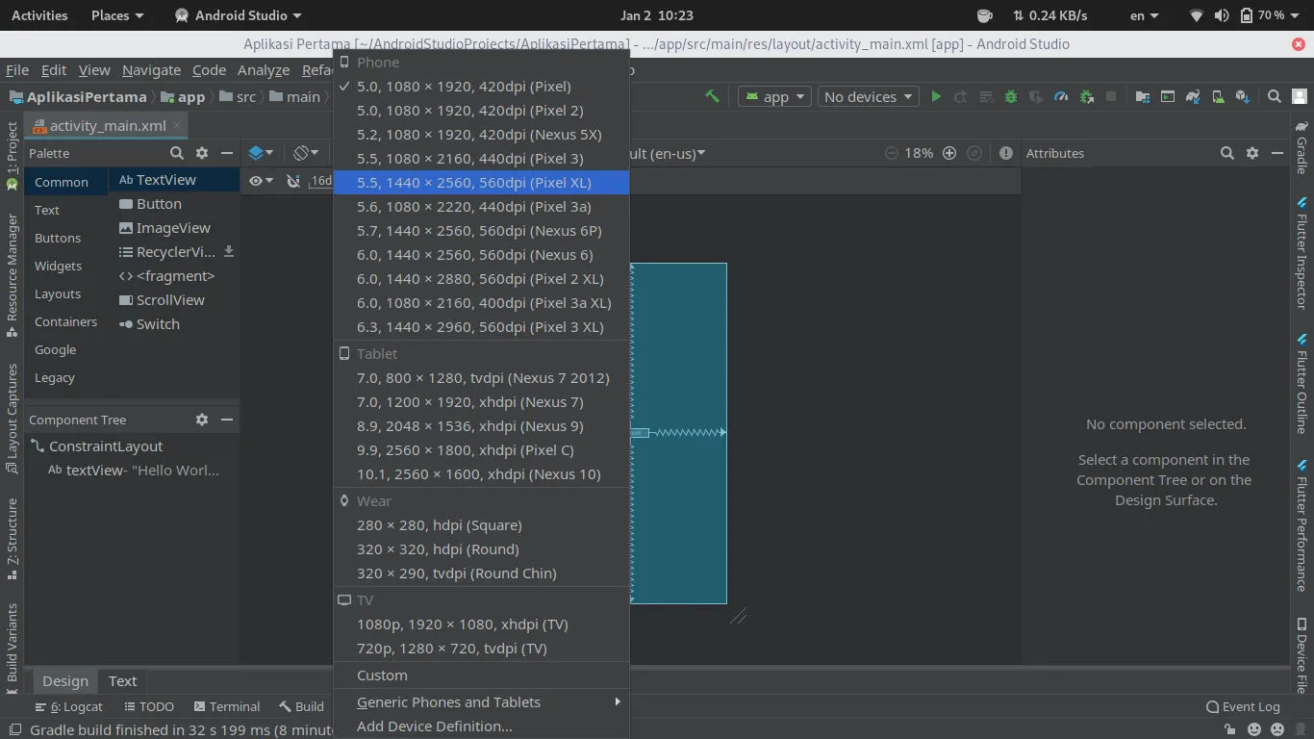Screen dimensions: 1314x739
Task: Open the AVD Manager icon
Action: [x=1218, y=96]
